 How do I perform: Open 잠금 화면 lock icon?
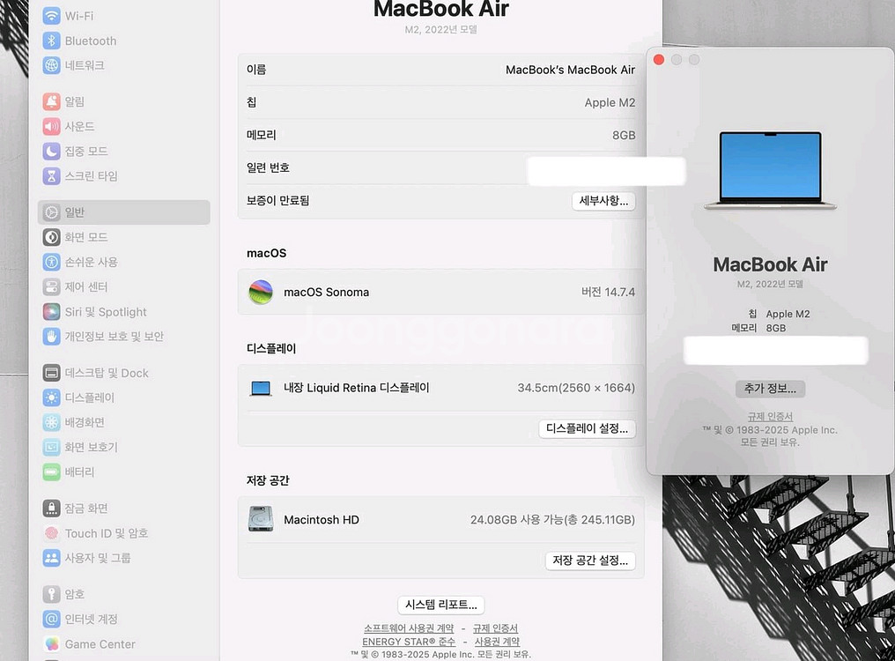51,508
